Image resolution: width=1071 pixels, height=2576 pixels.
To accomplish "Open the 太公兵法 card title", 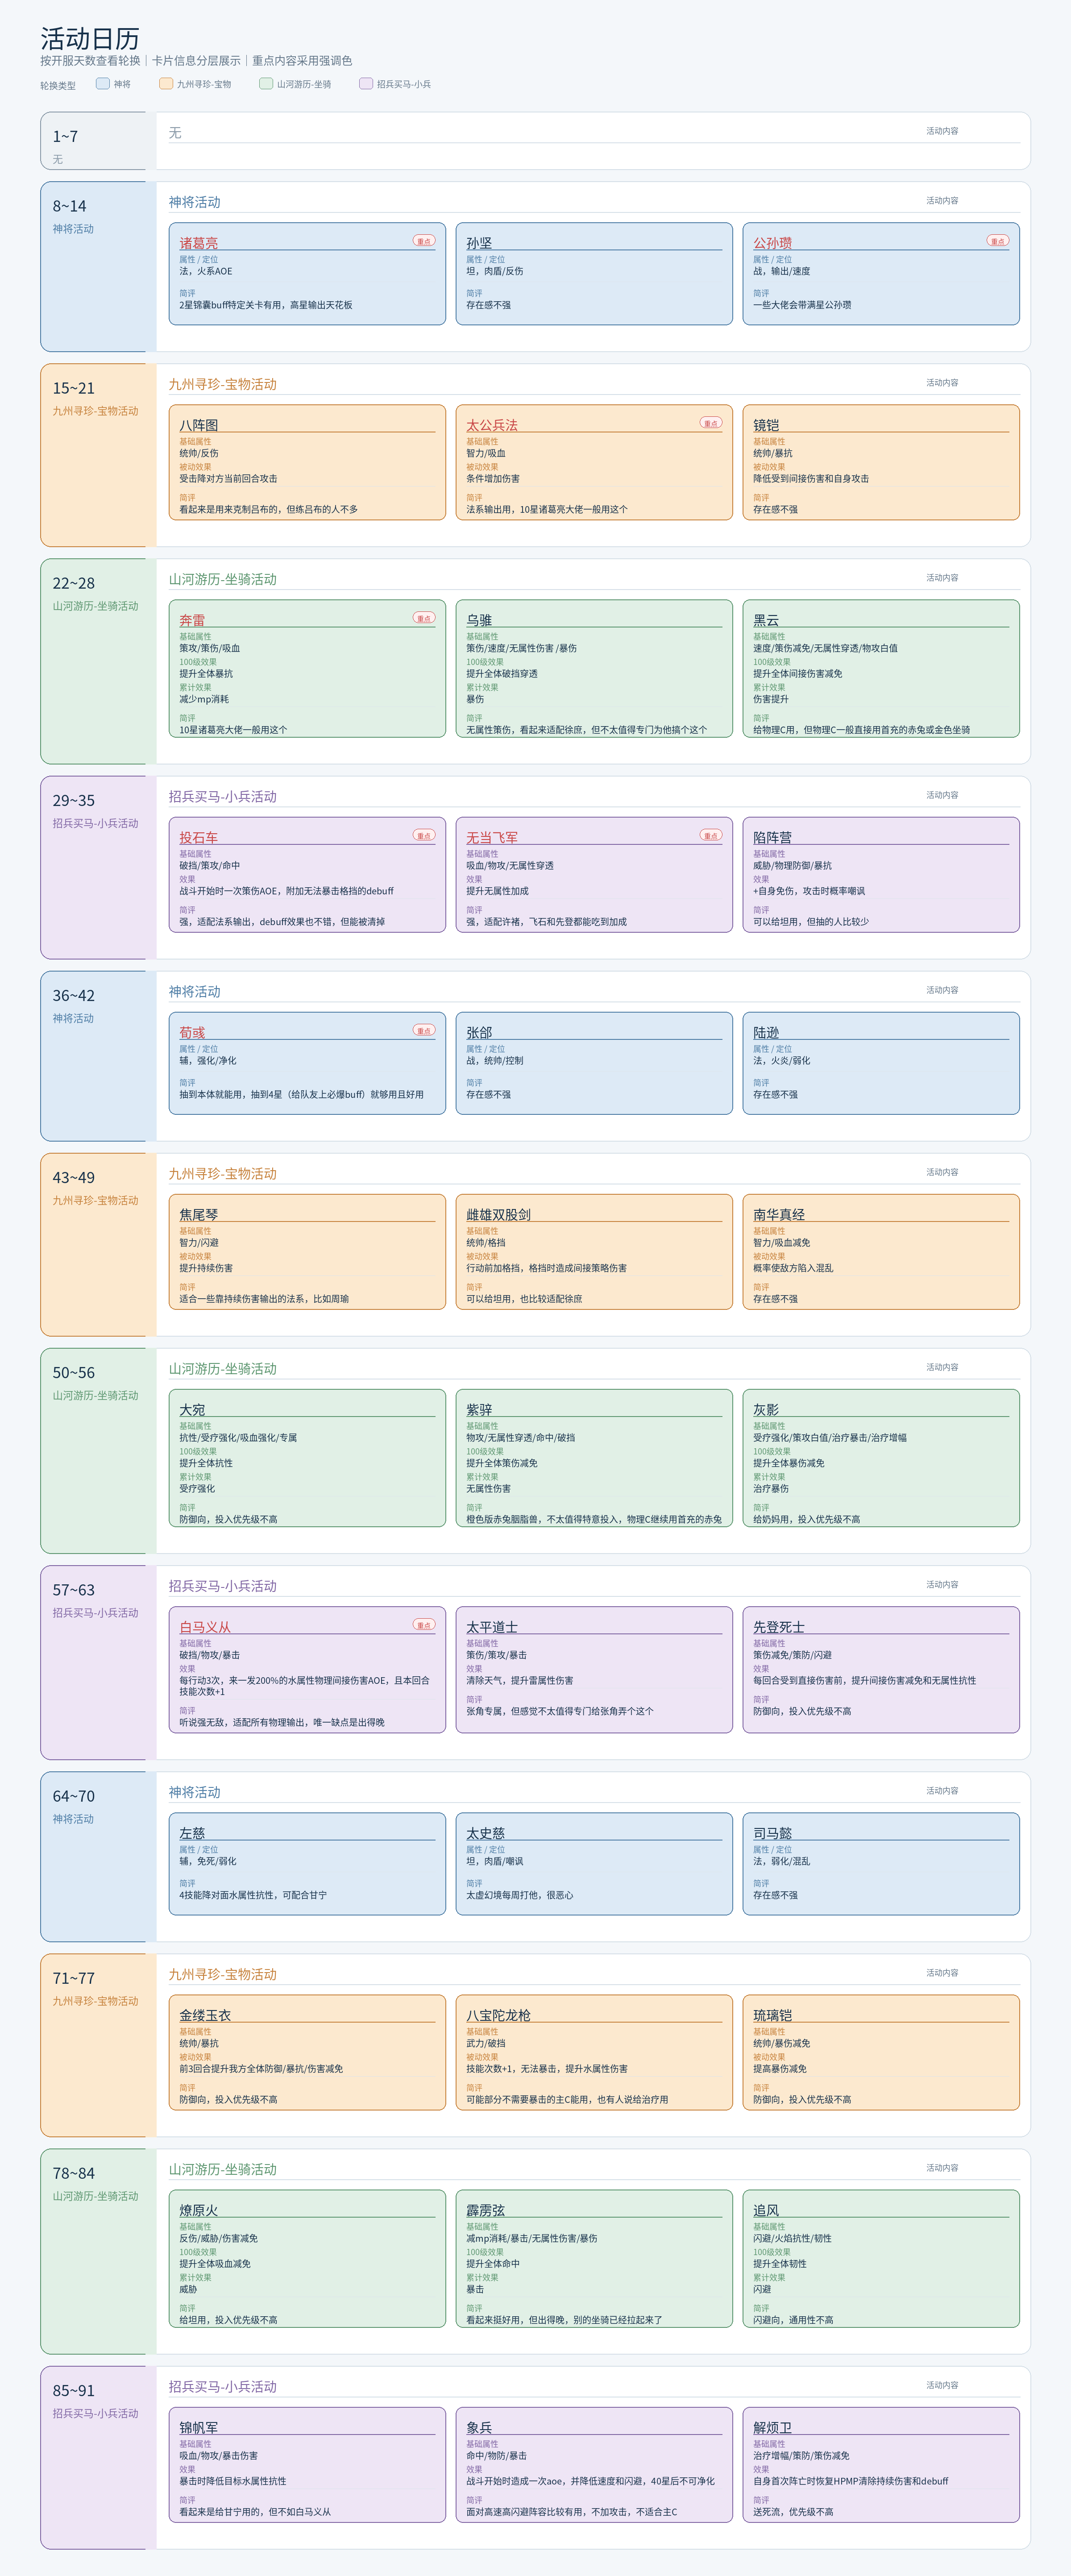I will 492,425.
